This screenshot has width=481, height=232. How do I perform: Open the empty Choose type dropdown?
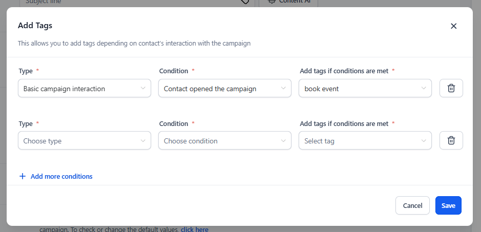tap(85, 140)
